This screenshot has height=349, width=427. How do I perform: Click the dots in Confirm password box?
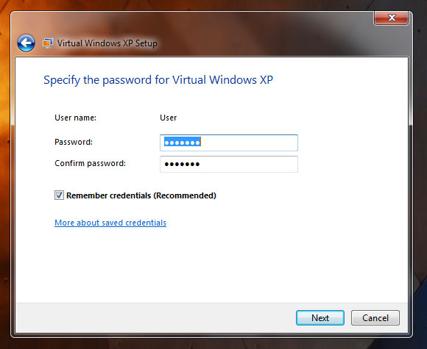(x=182, y=164)
